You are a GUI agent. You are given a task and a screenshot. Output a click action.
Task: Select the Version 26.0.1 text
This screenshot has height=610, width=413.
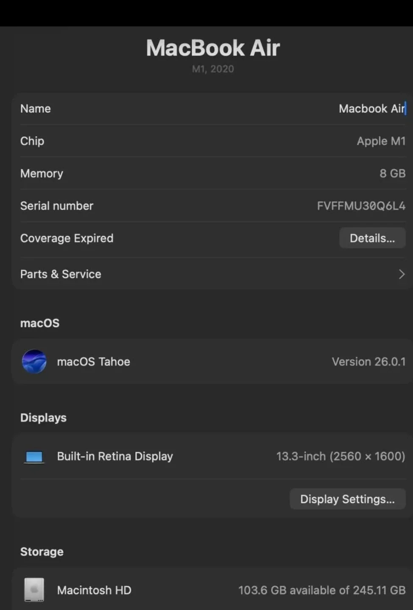(x=368, y=361)
